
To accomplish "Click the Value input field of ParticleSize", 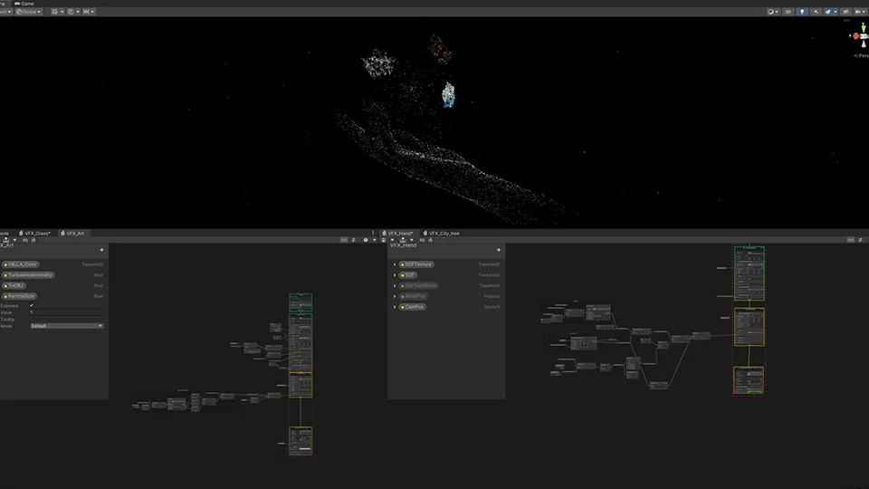I will coord(66,312).
